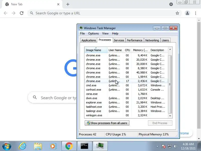Show hidden tray icons arrow

point(157,146)
